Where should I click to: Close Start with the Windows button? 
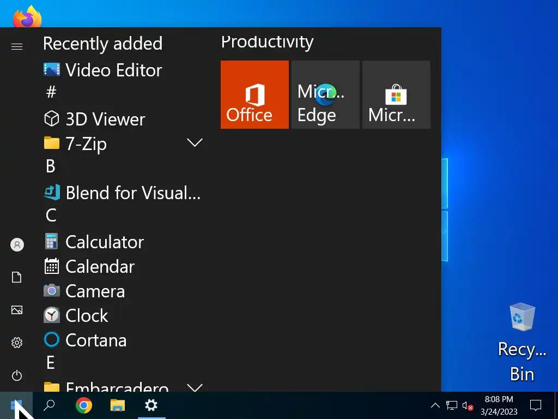[x=16, y=405]
